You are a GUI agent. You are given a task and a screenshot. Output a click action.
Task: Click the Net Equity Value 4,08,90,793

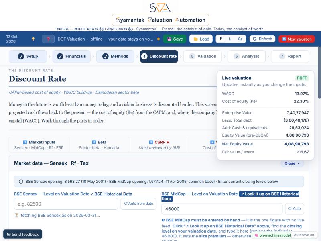pos(297,144)
